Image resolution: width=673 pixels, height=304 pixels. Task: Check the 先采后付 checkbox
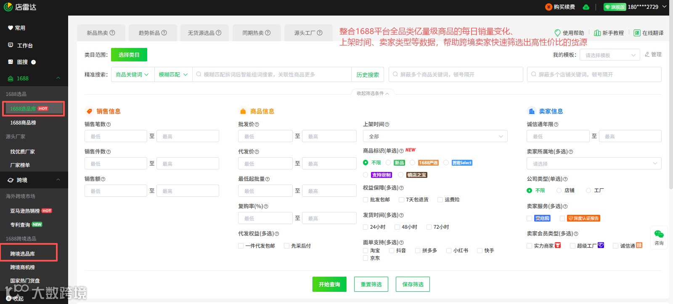point(286,246)
